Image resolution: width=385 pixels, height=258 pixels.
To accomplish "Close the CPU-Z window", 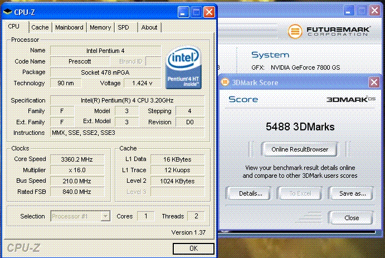I will (x=209, y=12).
